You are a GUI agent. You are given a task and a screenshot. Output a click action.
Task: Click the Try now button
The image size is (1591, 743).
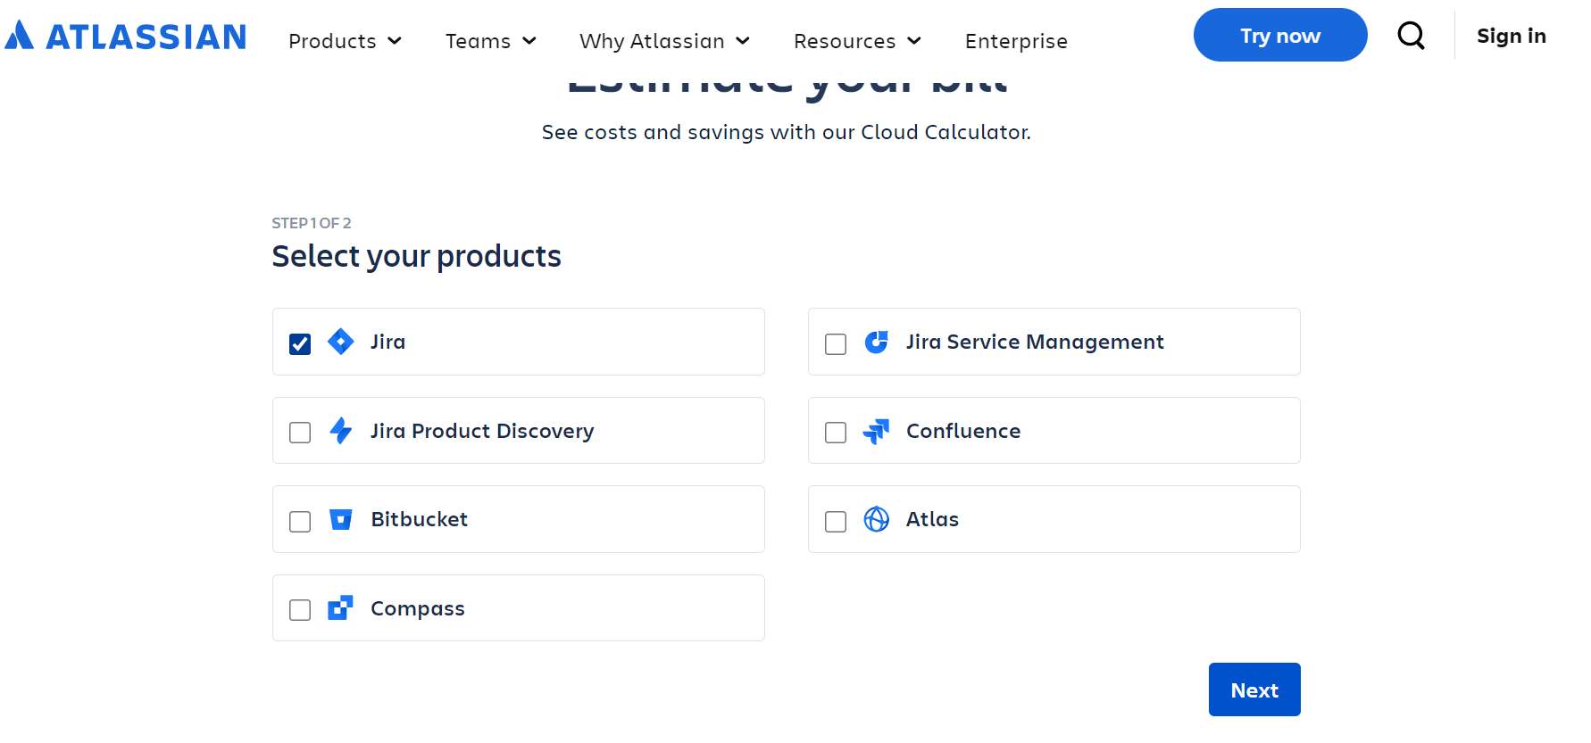(1280, 35)
